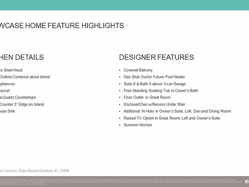Select Suite 6 & Bath 5 above 3-car Garage

click(155, 84)
